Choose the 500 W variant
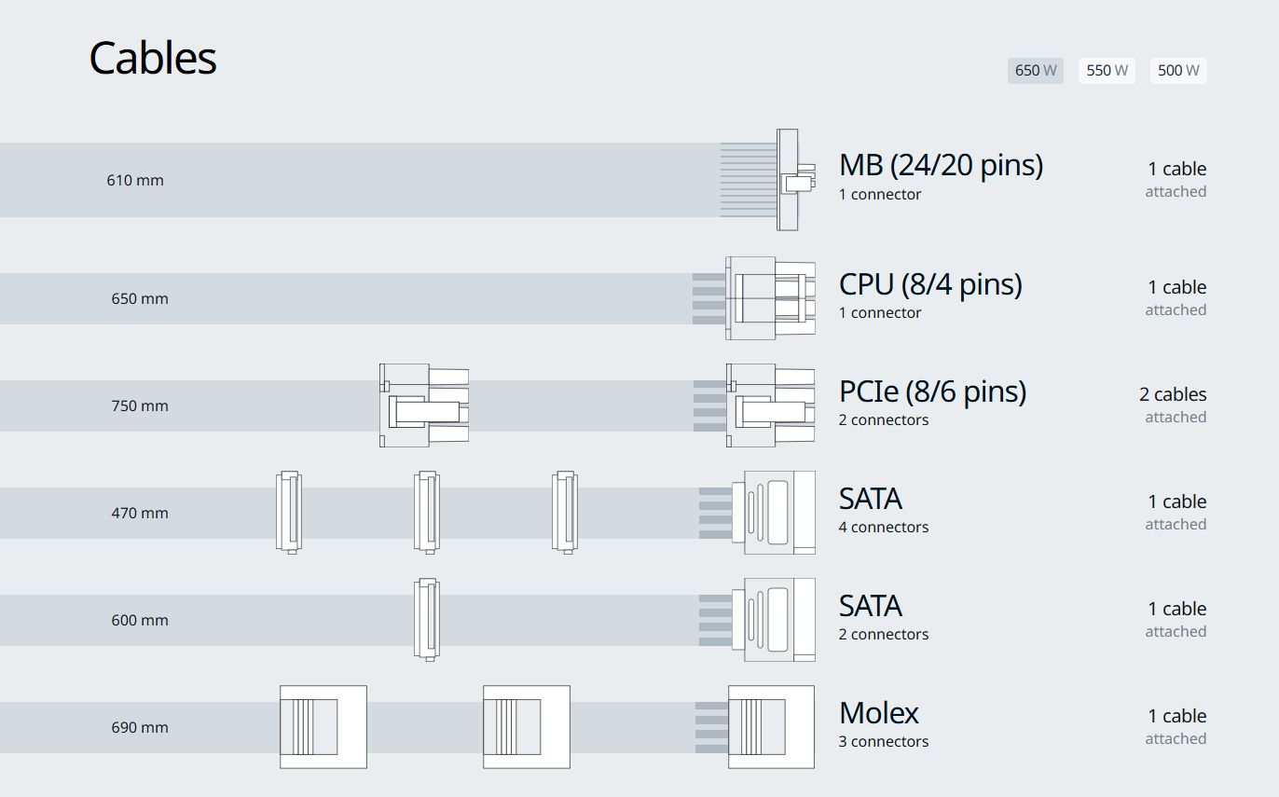Screen dimensions: 1279x797 point(1178,71)
